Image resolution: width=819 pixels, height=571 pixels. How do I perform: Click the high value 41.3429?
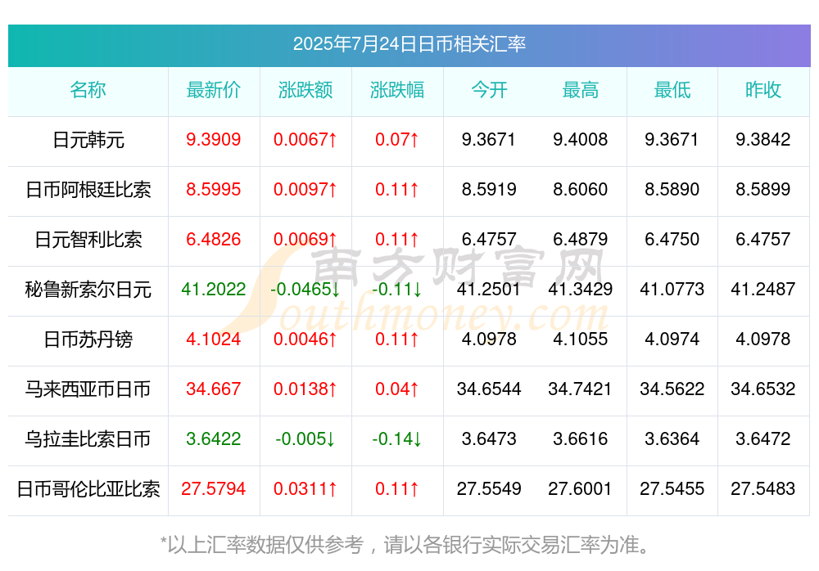pyautogui.click(x=581, y=289)
